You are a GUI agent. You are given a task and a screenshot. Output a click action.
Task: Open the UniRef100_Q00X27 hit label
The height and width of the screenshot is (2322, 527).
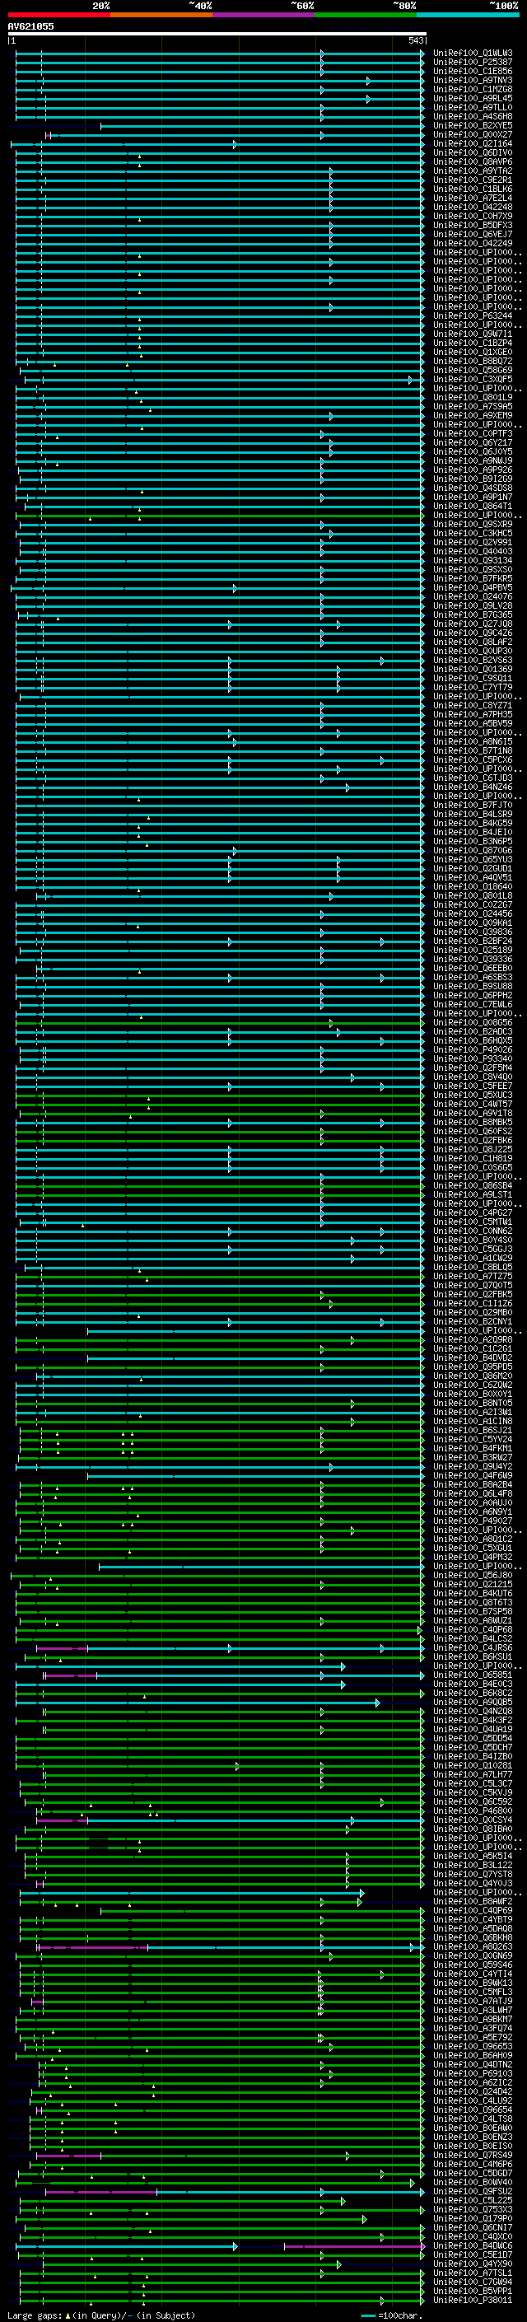point(473,134)
